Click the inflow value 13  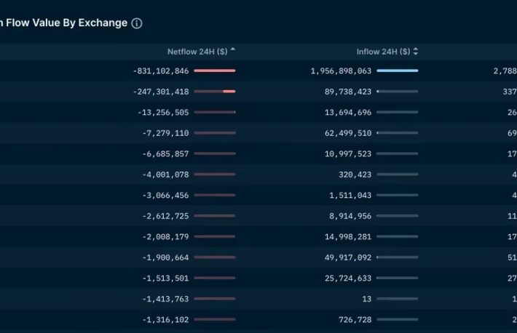(x=367, y=299)
